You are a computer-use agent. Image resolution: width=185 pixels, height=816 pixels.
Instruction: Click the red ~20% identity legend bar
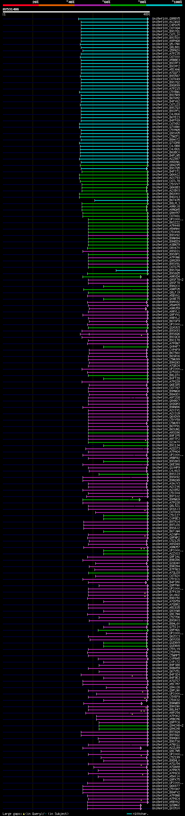coord(21,5)
